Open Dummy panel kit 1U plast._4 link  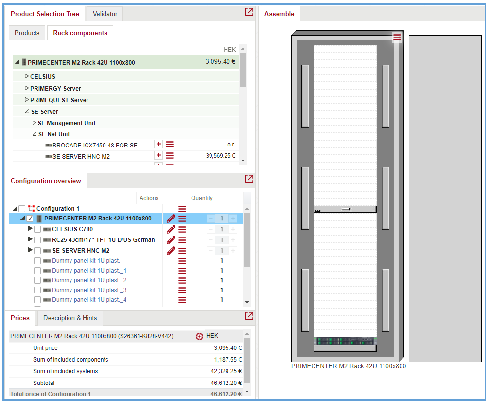point(89,299)
